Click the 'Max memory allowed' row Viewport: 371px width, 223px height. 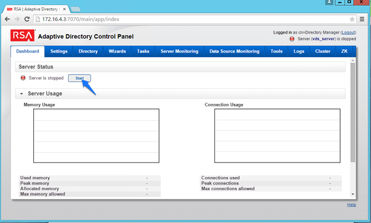pos(90,194)
